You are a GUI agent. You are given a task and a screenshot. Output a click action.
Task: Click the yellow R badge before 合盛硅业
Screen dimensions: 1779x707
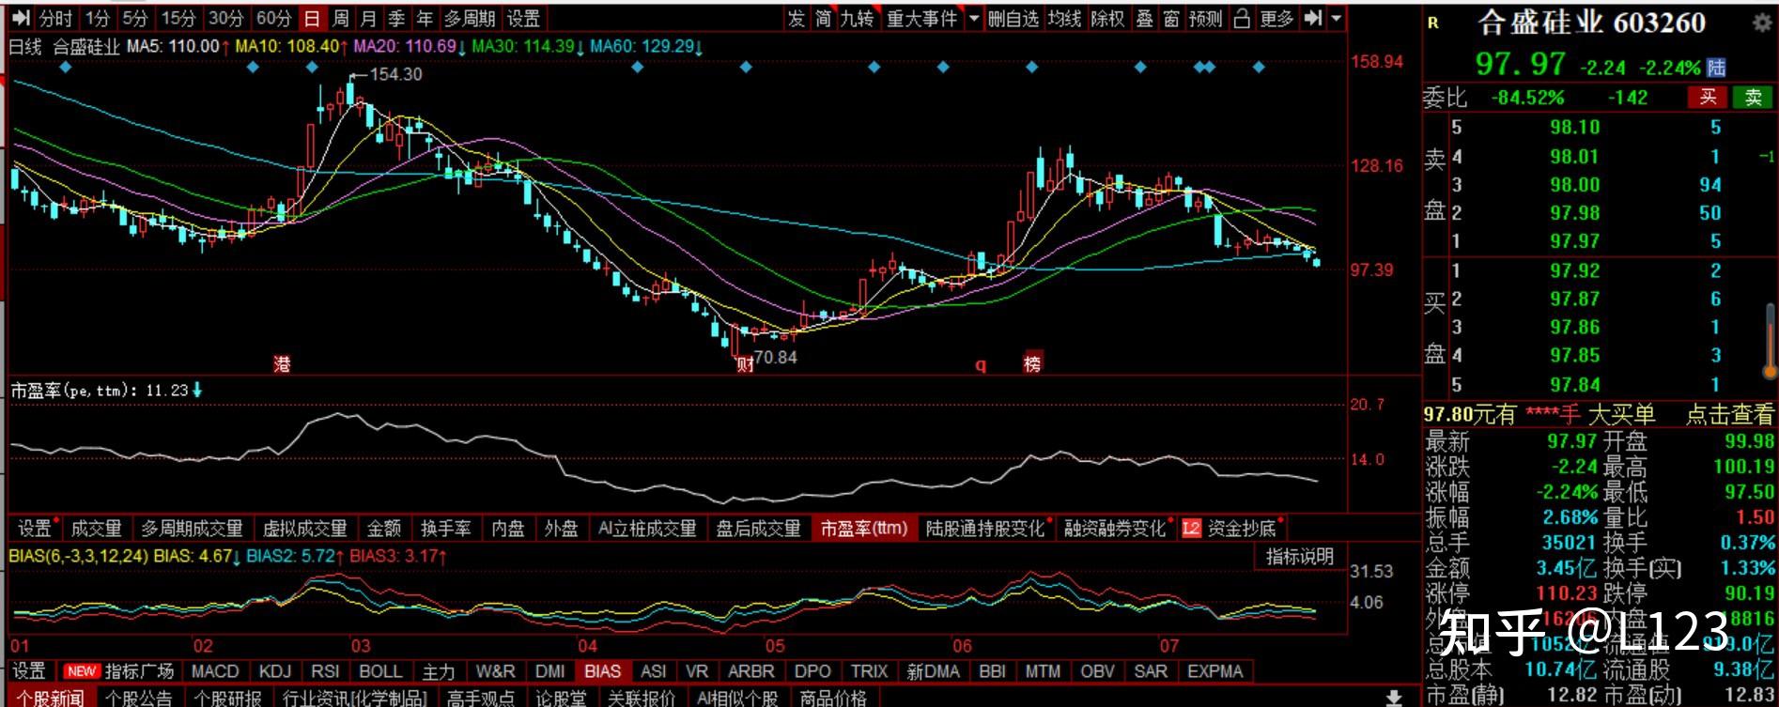1433,23
